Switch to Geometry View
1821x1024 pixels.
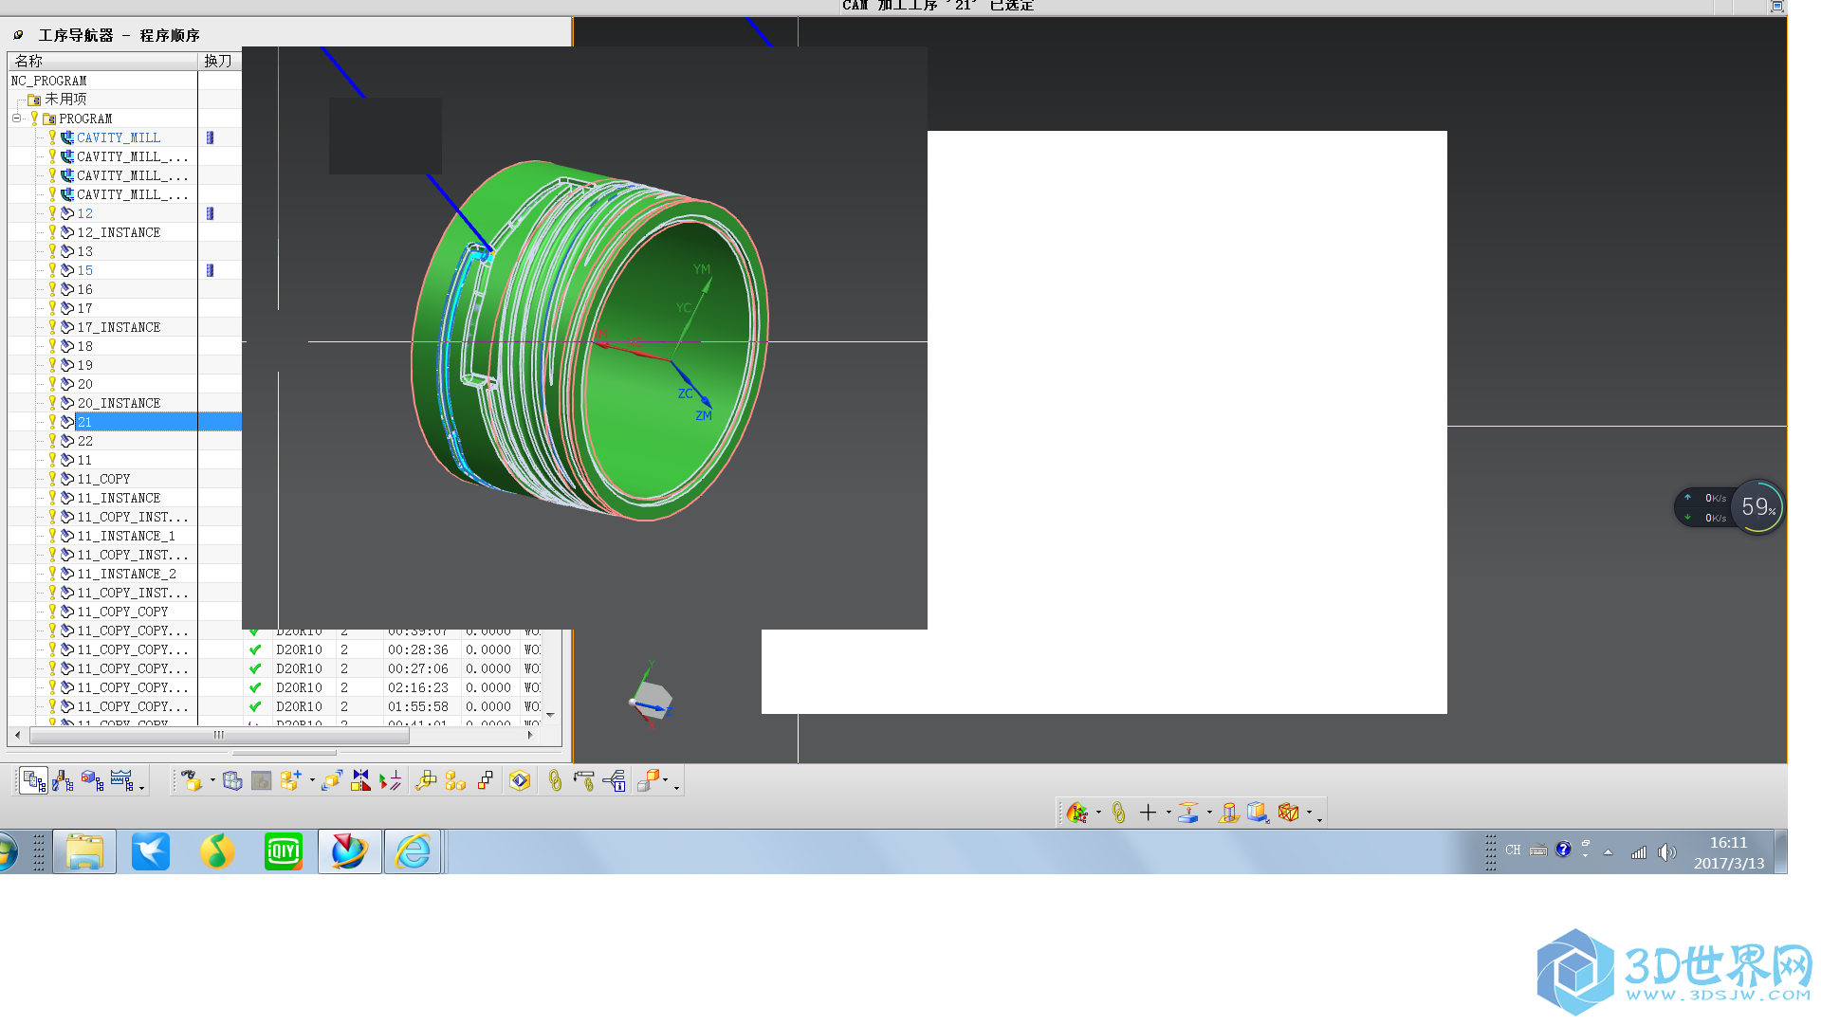pyautogui.click(x=93, y=780)
